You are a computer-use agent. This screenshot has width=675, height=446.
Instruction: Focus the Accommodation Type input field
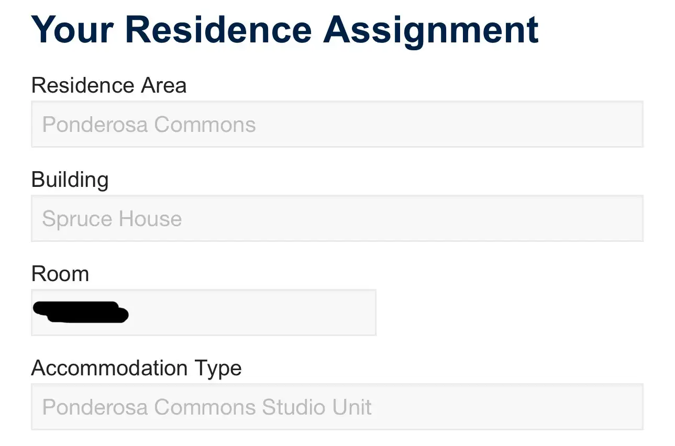click(x=337, y=407)
